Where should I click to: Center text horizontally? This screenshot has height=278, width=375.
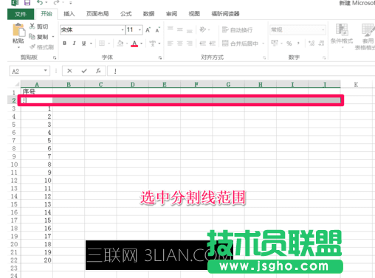click(x=180, y=44)
